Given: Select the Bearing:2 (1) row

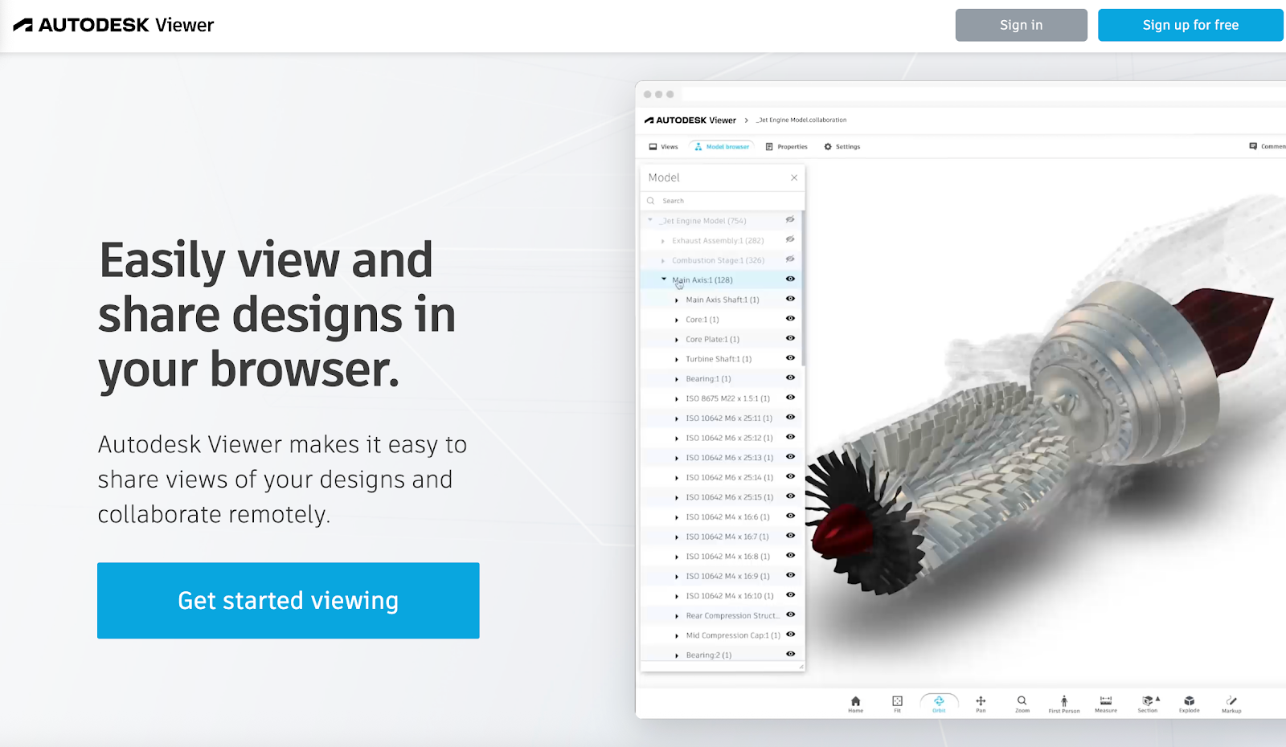Looking at the screenshot, I should tap(721, 655).
